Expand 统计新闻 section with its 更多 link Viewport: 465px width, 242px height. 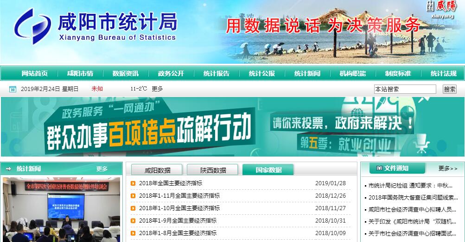click(x=102, y=169)
